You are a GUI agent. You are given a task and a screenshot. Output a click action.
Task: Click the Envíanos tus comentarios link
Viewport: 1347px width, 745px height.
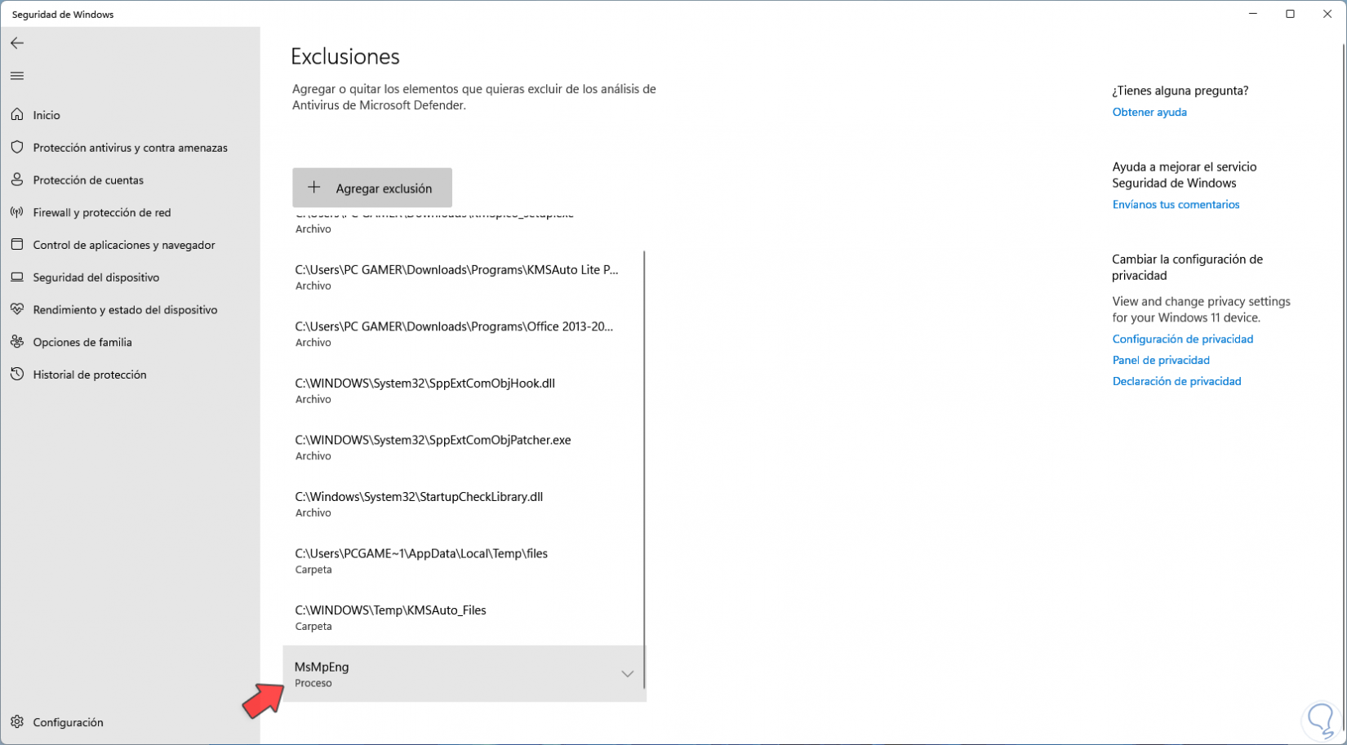click(x=1176, y=205)
